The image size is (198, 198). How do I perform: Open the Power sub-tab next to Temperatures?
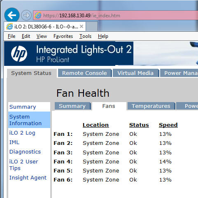[187, 106]
